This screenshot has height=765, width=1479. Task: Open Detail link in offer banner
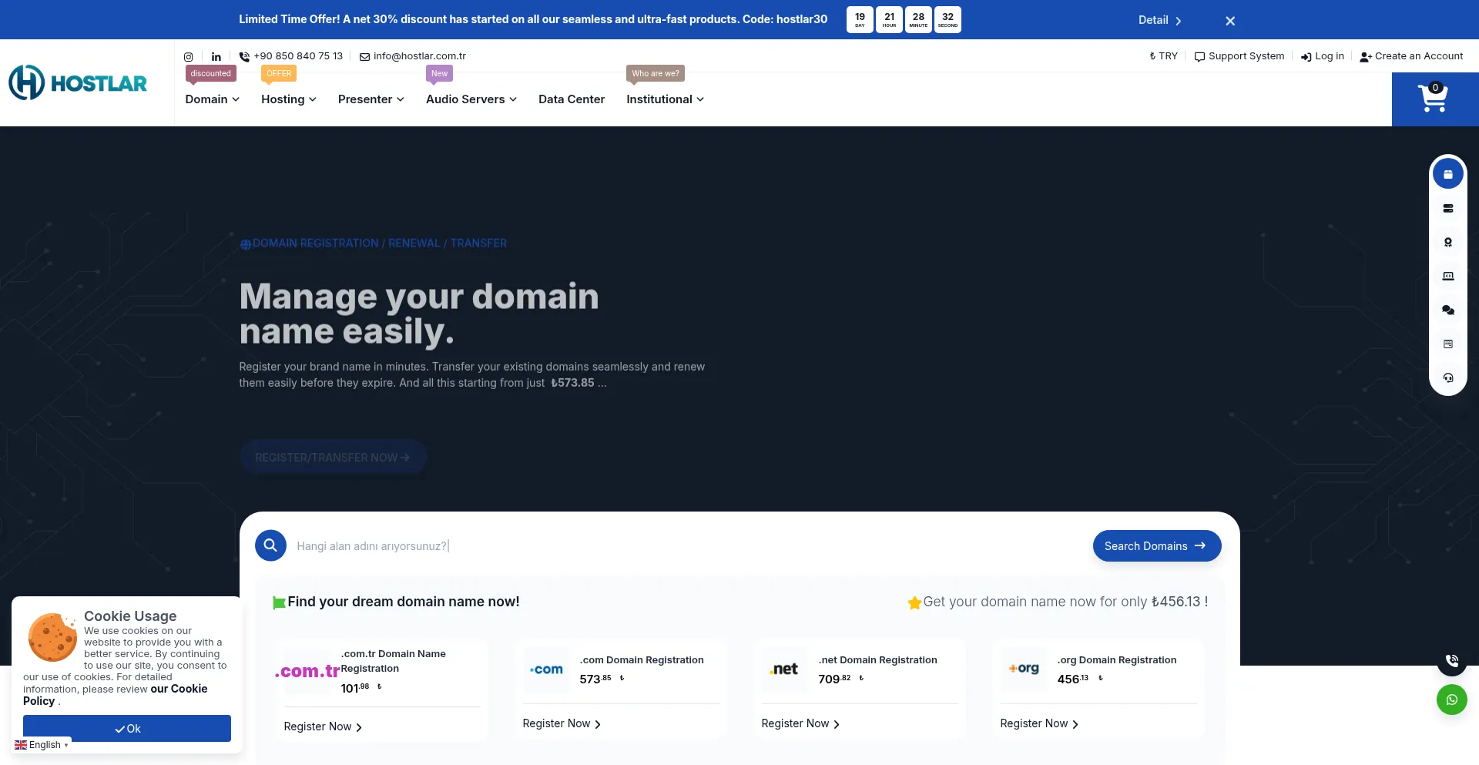click(1159, 20)
